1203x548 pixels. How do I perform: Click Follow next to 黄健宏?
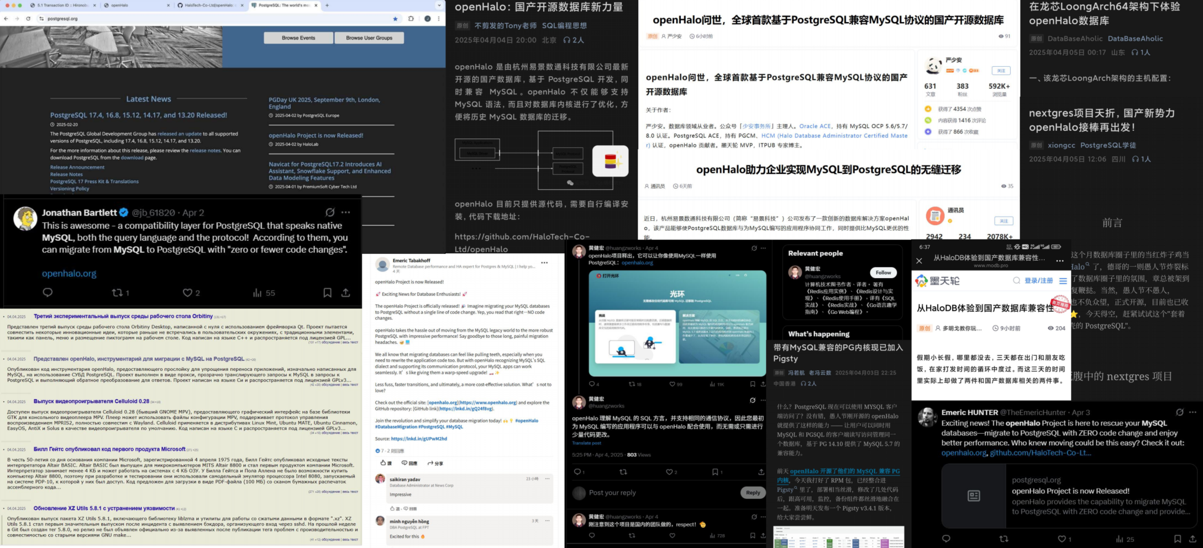point(883,273)
